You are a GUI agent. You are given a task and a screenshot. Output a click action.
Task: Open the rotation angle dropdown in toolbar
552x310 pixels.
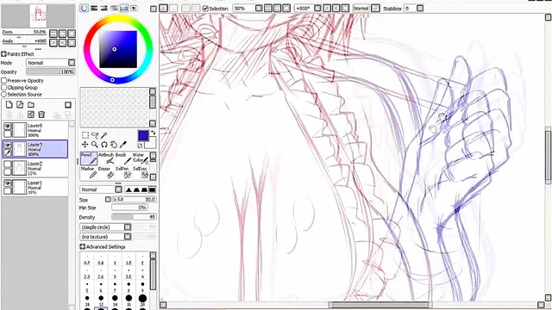(317, 8)
